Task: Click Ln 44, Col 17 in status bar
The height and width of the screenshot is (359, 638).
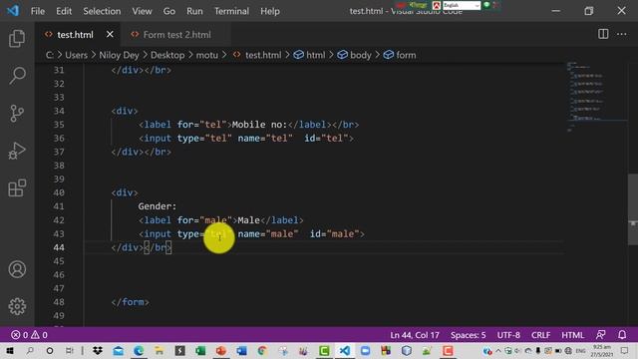Action: point(415,335)
